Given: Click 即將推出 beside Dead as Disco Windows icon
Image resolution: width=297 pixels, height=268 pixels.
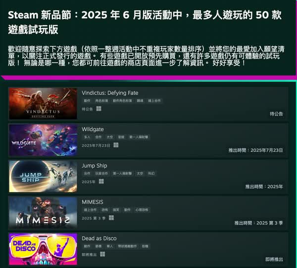Looking at the screenshot, I should (89, 255).
